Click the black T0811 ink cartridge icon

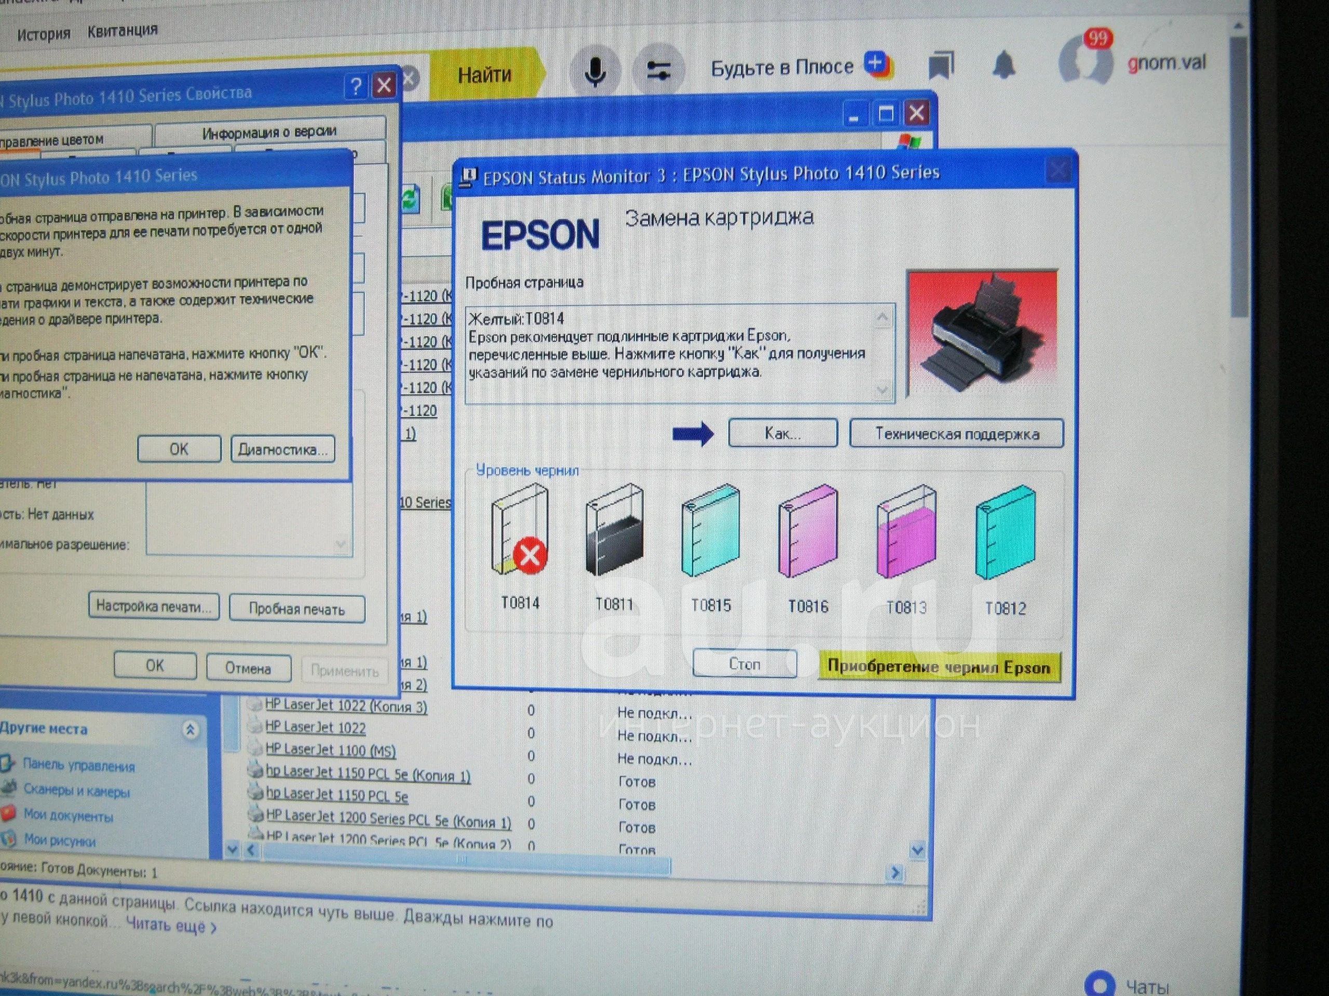(x=614, y=530)
